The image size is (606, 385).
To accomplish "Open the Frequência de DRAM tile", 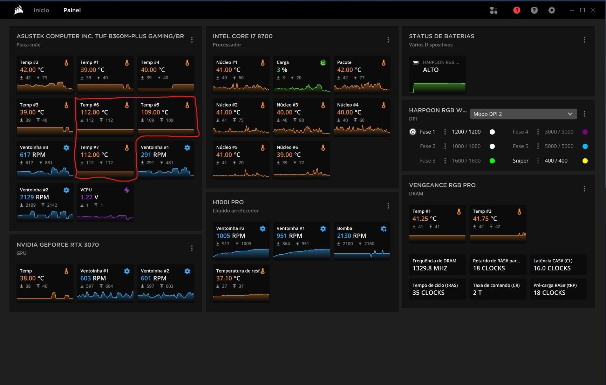I will (x=437, y=264).
